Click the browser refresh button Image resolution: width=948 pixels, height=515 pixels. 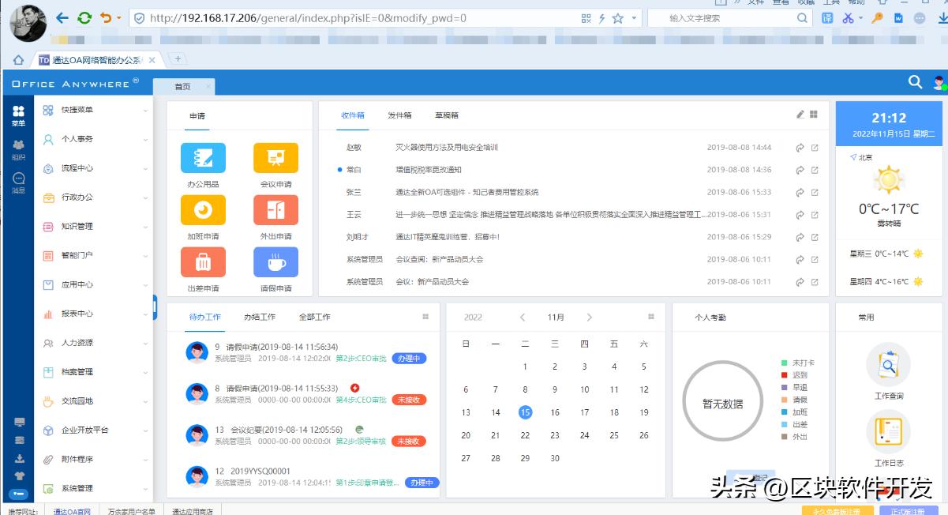(x=84, y=17)
